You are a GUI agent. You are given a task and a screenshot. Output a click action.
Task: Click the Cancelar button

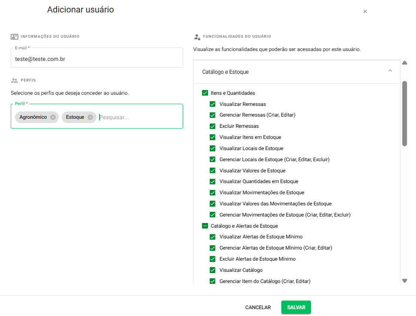click(258, 307)
